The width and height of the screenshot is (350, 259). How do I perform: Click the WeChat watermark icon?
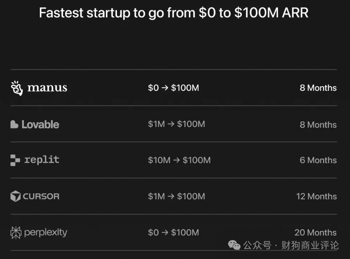[x=234, y=245]
